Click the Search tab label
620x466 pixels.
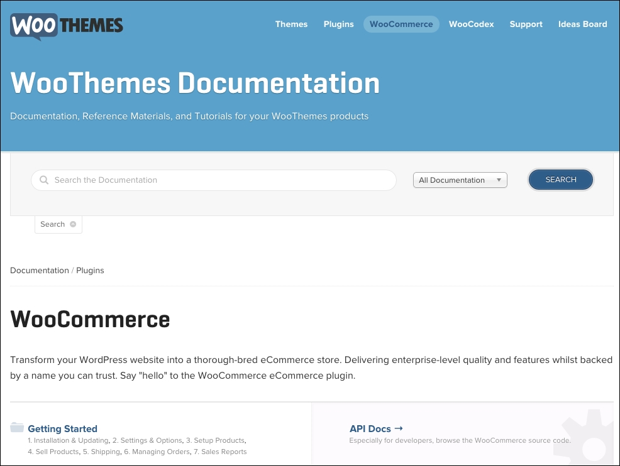[x=53, y=224]
